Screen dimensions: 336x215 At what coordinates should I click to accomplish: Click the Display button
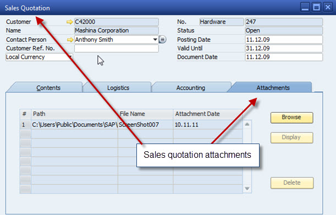click(x=291, y=137)
